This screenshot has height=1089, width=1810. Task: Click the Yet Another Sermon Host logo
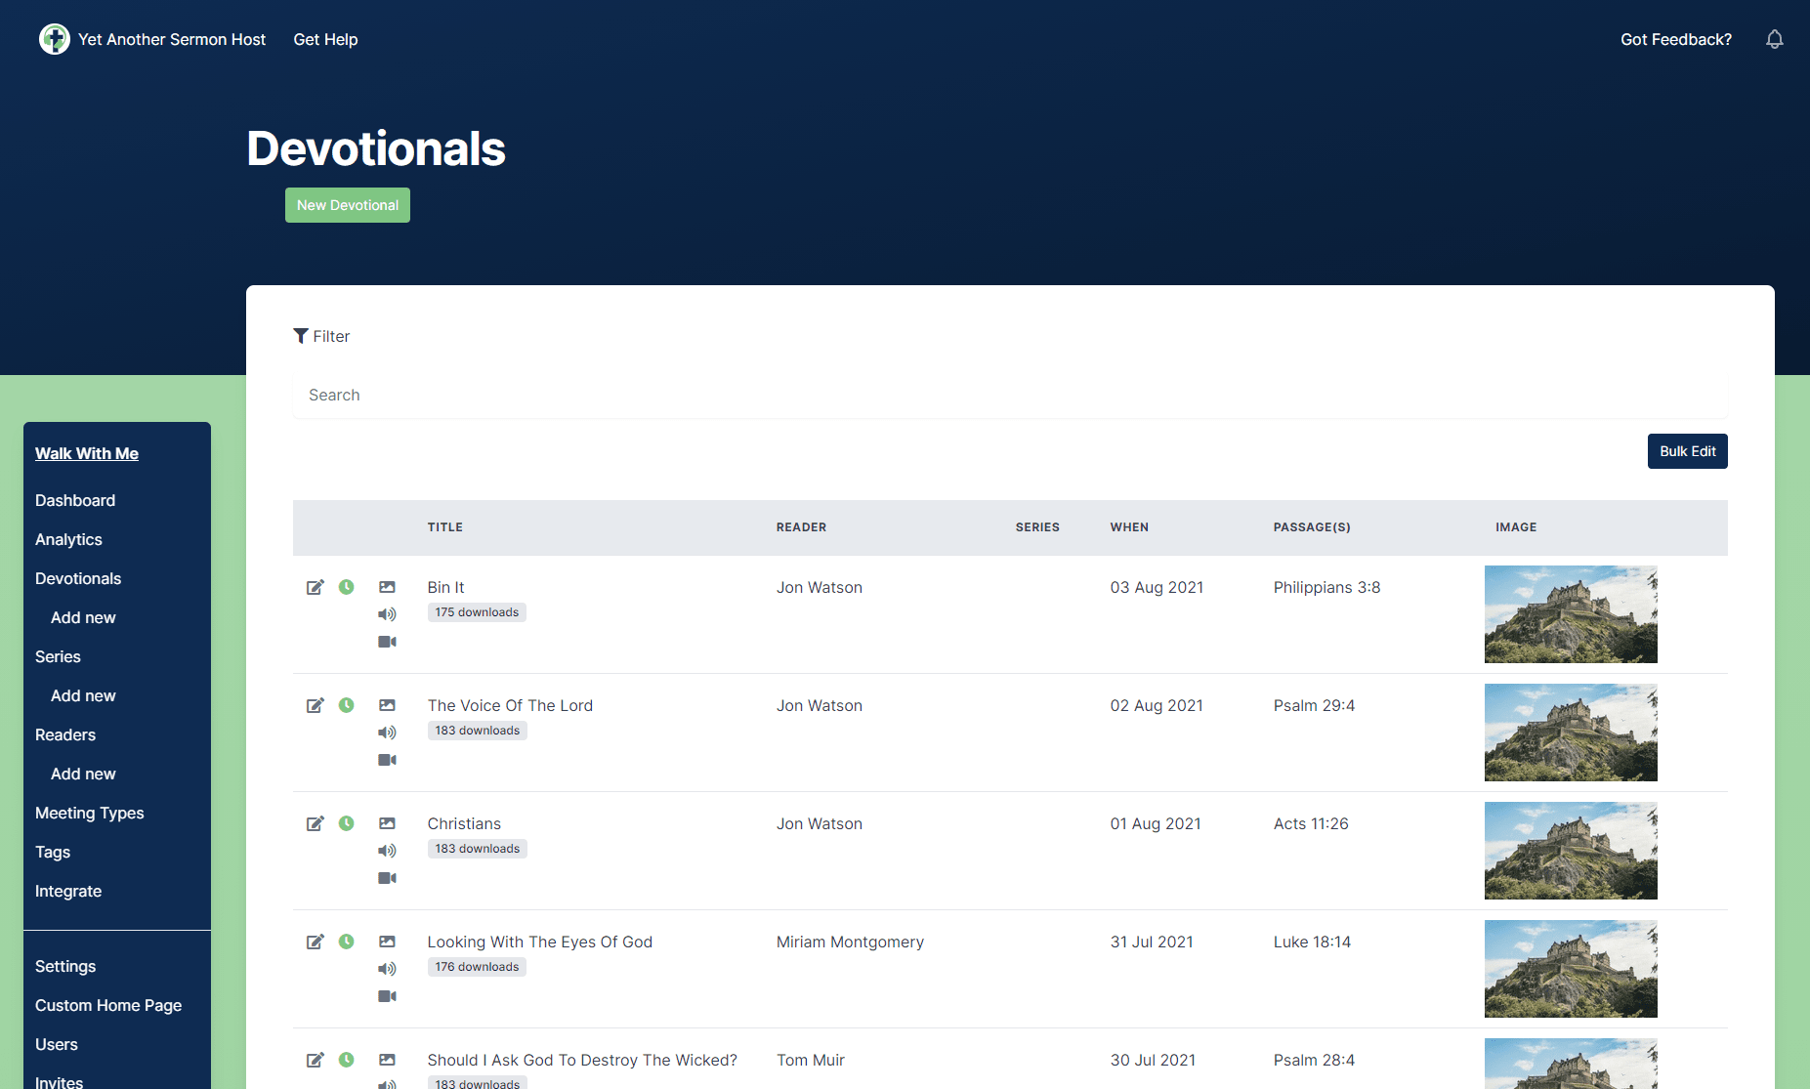click(x=55, y=39)
